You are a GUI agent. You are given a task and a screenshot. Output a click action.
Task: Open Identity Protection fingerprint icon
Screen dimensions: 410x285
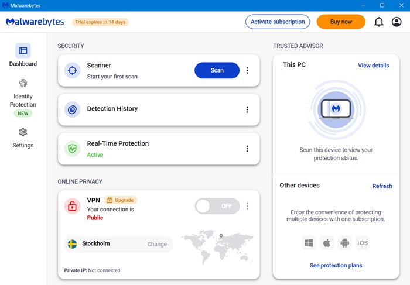23,83
